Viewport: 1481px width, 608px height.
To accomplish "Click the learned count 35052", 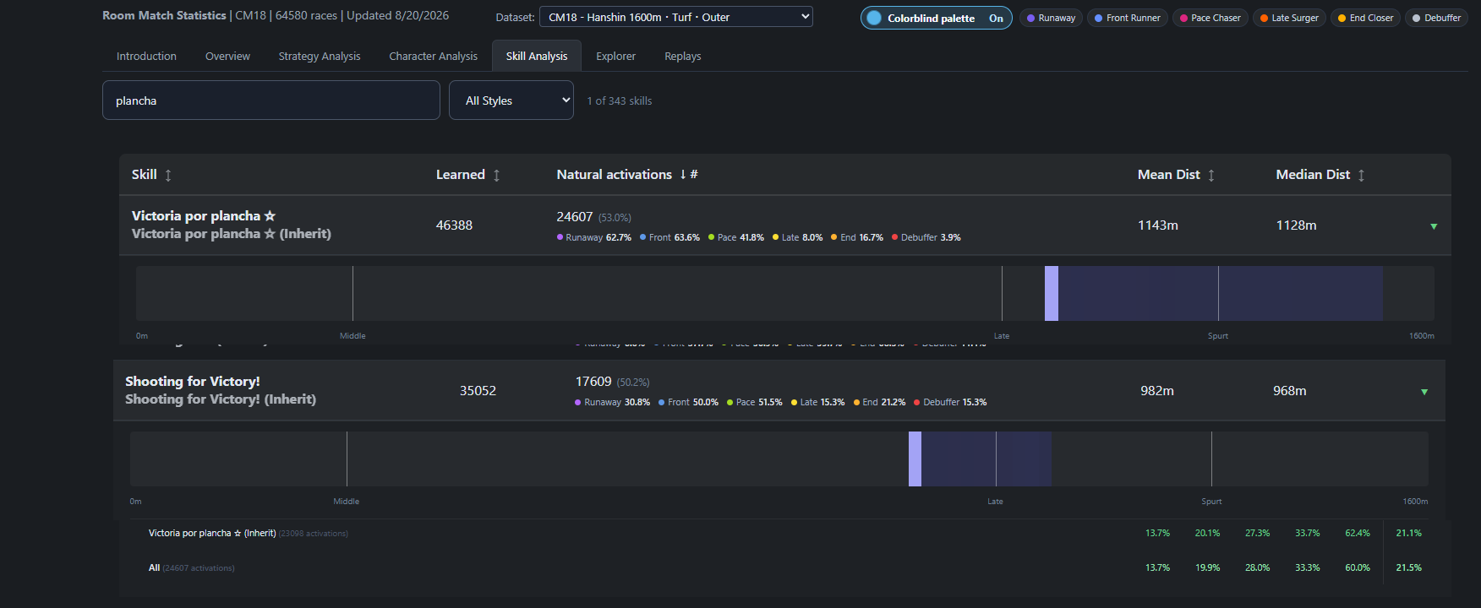I will tap(478, 391).
